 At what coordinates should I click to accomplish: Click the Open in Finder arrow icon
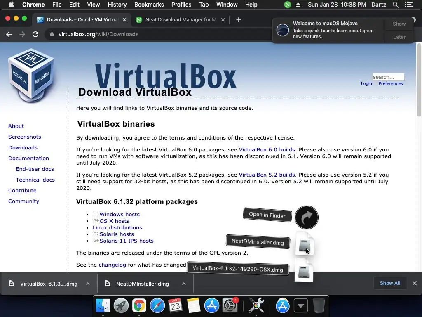pyautogui.click(x=307, y=217)
